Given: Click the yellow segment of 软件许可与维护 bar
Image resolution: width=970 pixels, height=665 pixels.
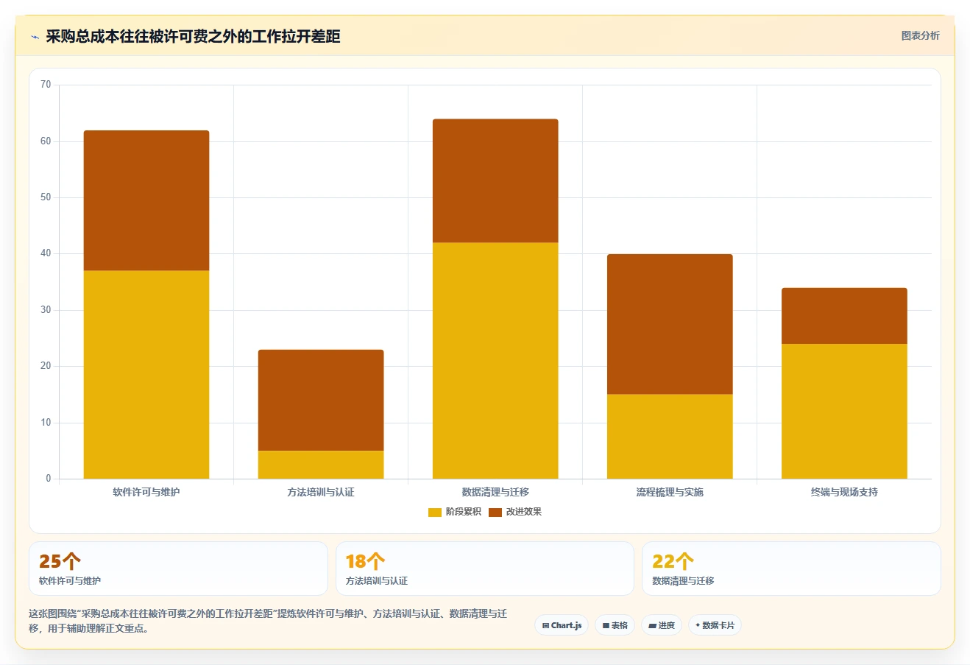Looking at the screenshot, I should click(146, 375).
